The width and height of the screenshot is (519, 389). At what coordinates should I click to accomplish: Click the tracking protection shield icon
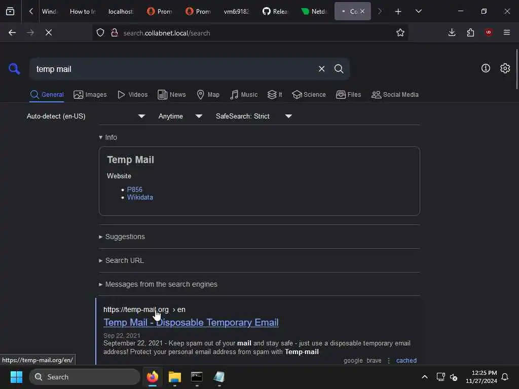click(x=100, y=32)
